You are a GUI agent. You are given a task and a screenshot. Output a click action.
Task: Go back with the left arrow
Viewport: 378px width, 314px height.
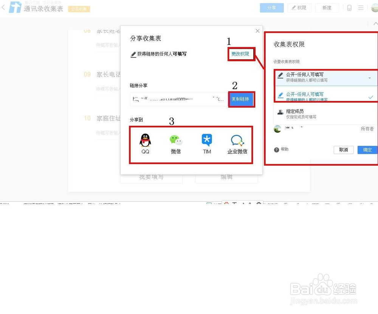(3, 7)
